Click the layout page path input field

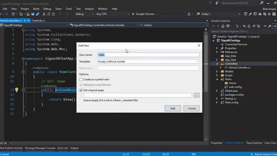click(x=138, y=95)
